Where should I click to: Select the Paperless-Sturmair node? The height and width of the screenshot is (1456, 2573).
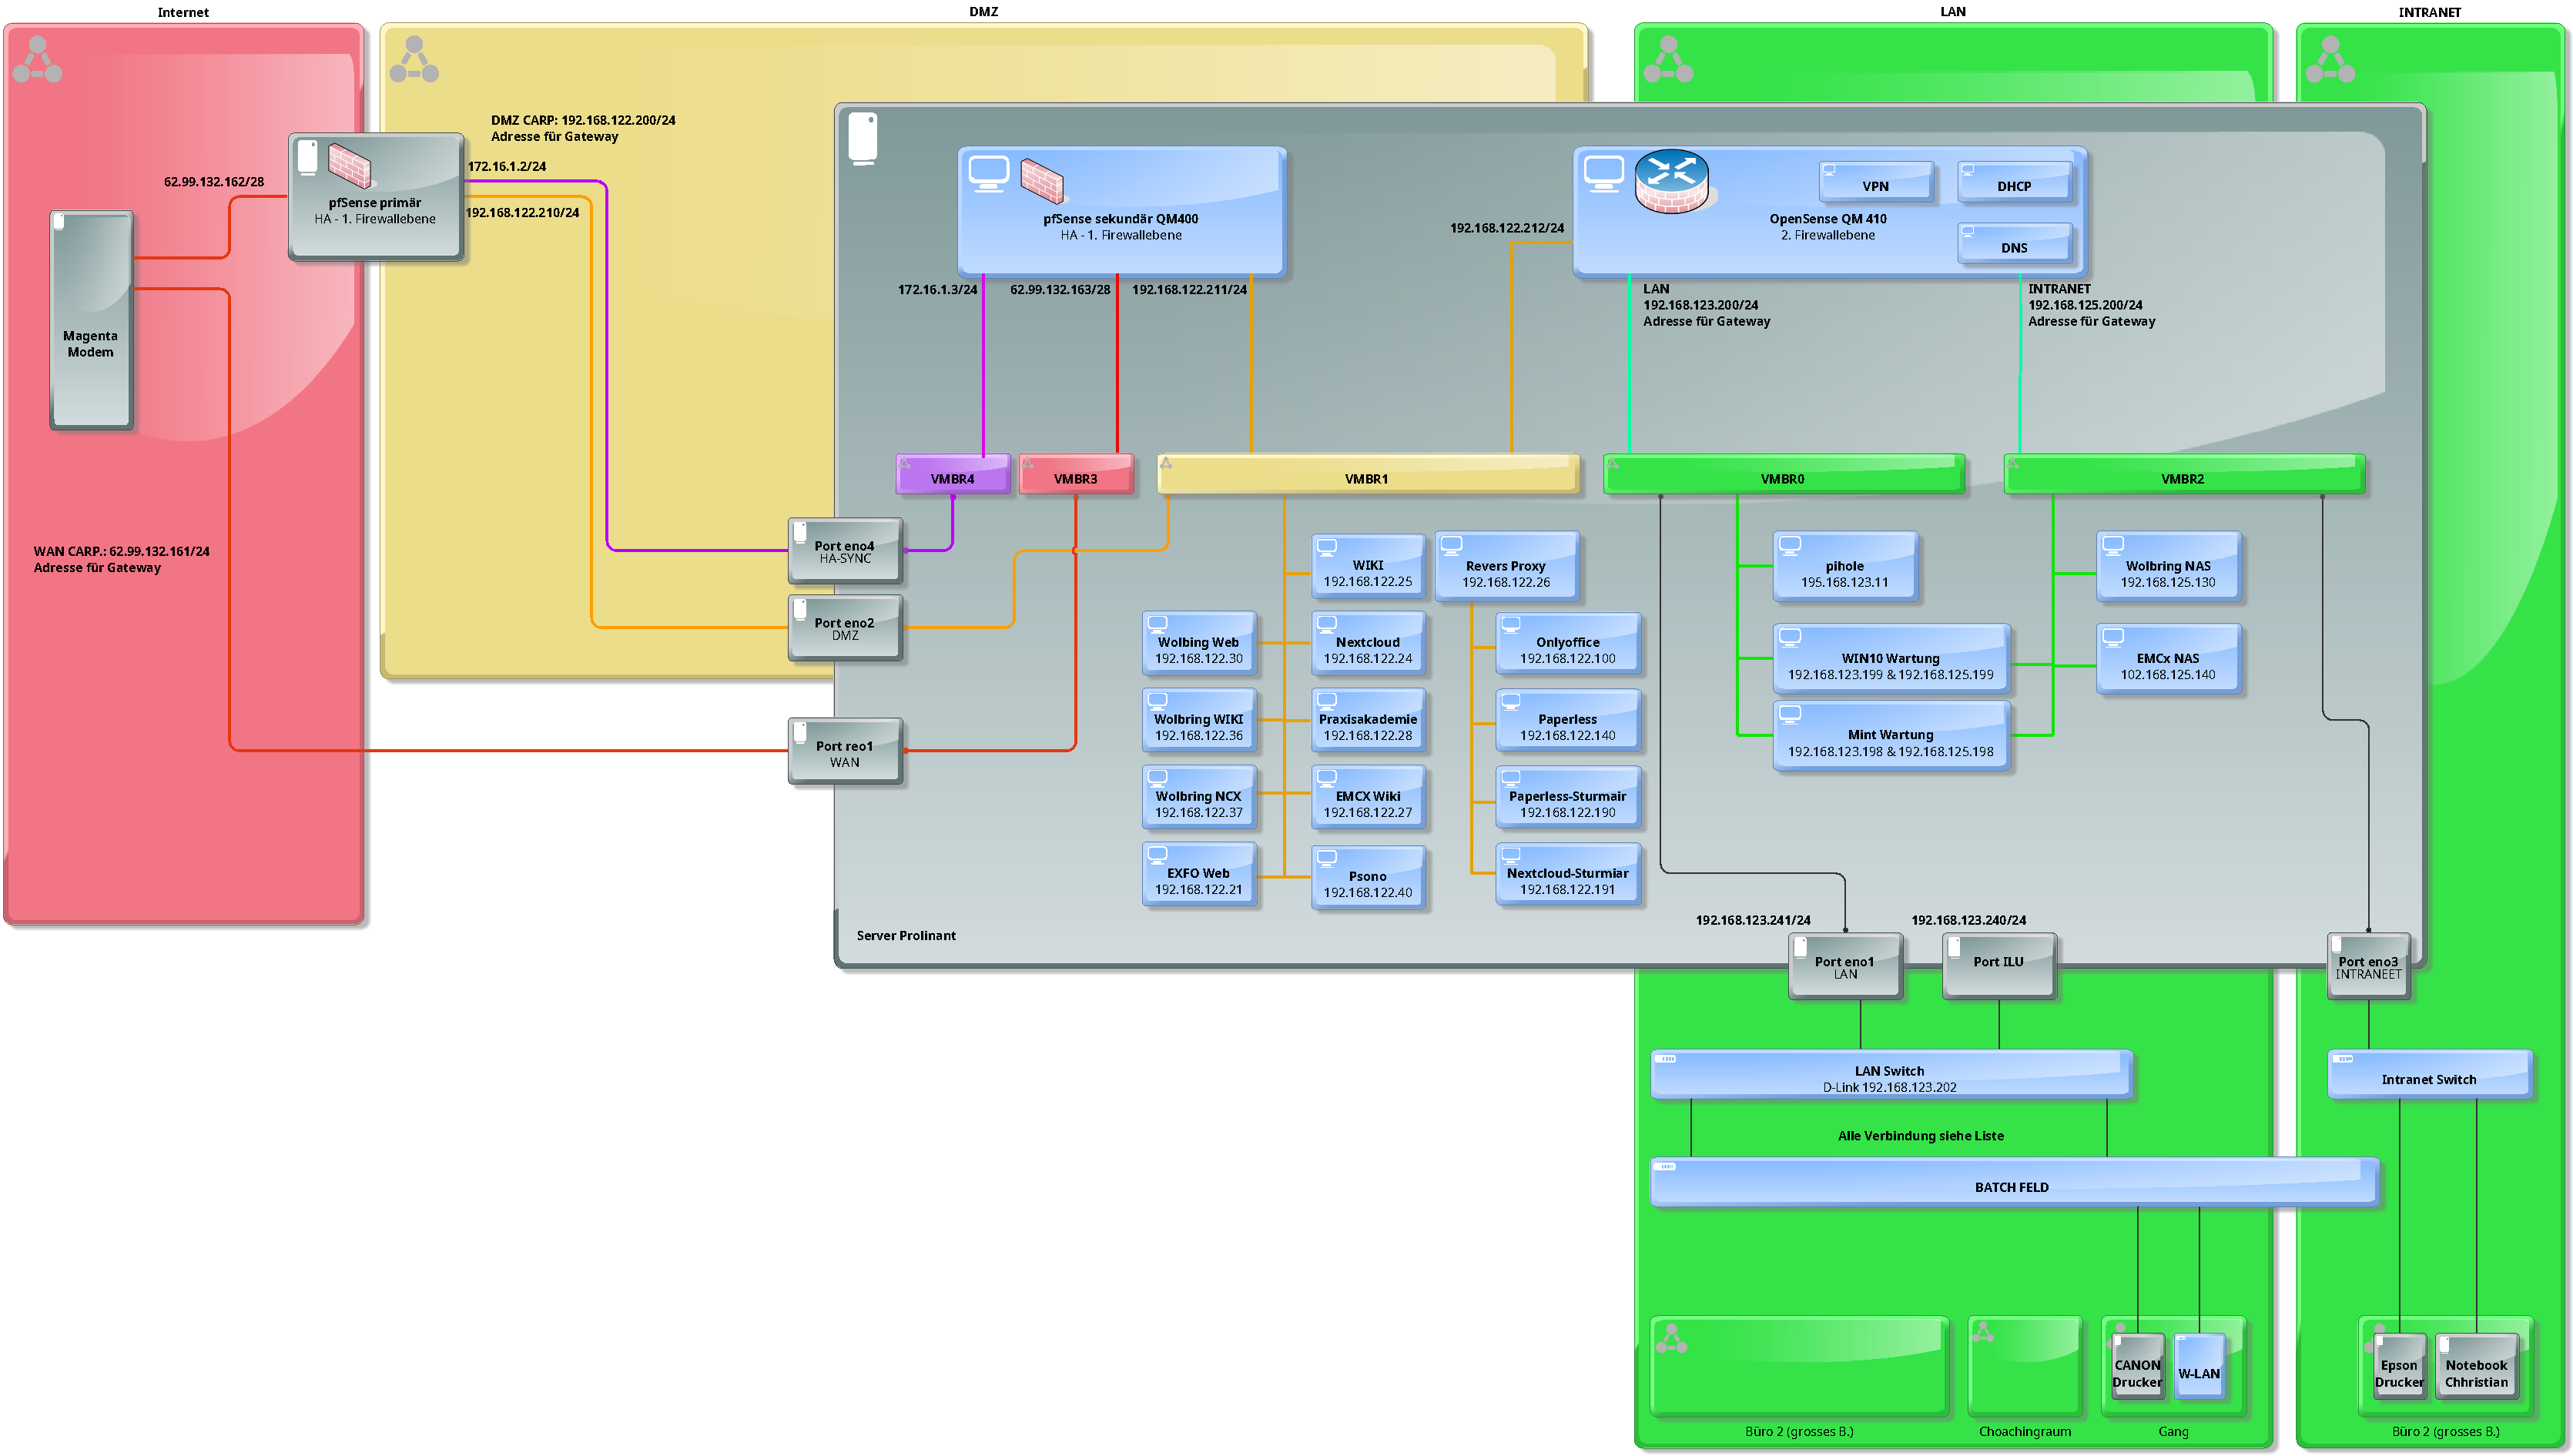click(x=1568, y=798)
